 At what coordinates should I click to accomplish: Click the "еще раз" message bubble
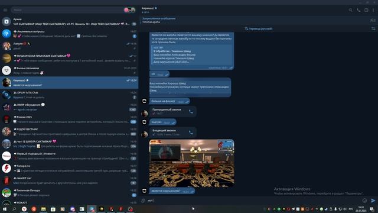[x=163, y=122]
